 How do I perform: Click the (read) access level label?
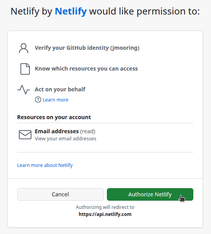[88, 131]
